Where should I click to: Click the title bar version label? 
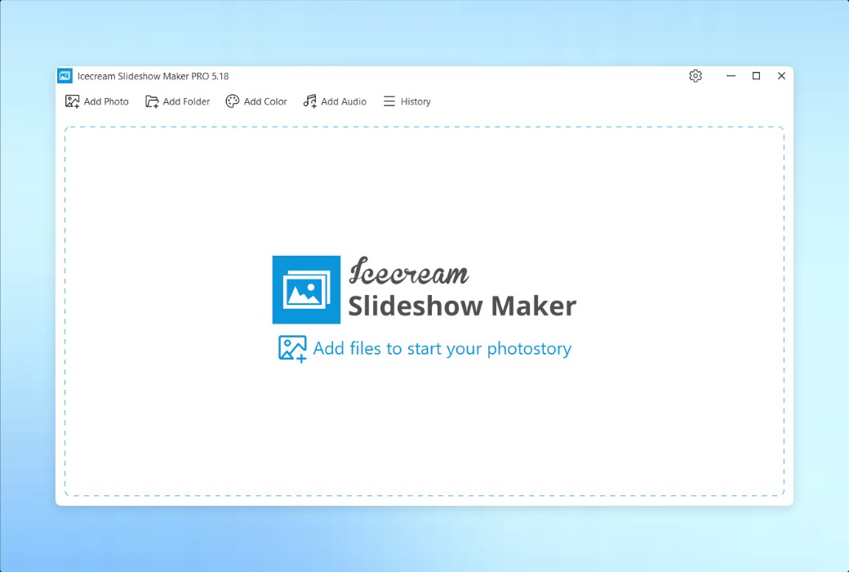[153, 75]
